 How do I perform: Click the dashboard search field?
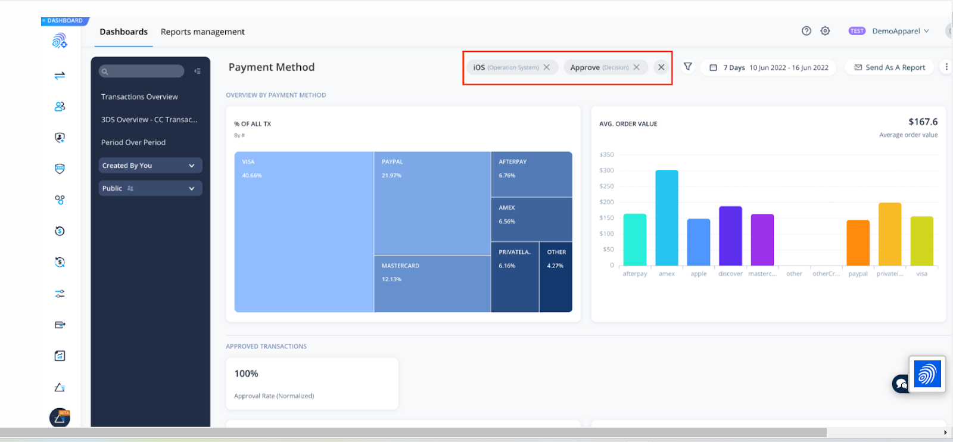(143, 71)
